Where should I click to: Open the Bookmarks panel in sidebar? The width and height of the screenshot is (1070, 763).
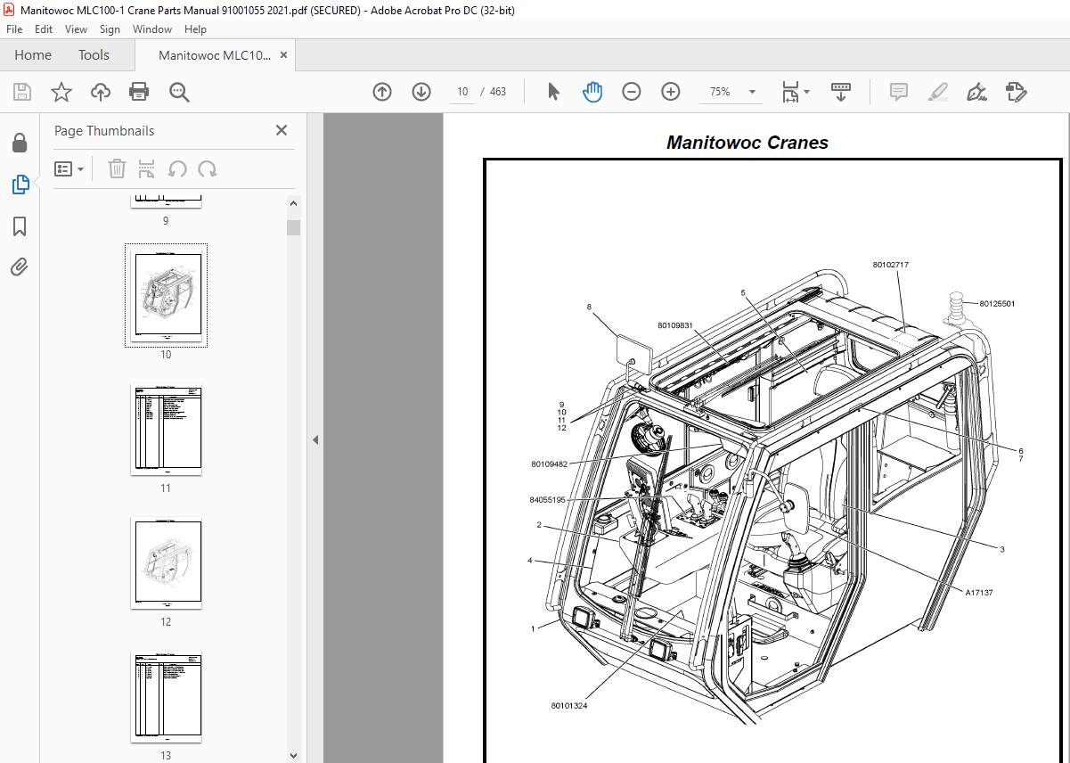pyautogui.click(x=20, y=226)
